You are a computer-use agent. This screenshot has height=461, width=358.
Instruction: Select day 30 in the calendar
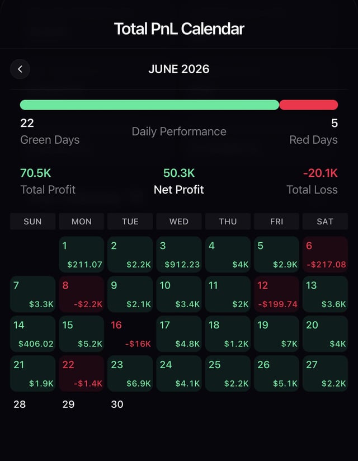(x=117, y=404)
